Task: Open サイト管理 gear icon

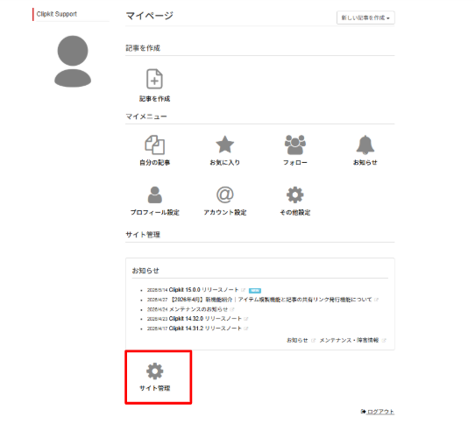Action: (x=155, y=371)
